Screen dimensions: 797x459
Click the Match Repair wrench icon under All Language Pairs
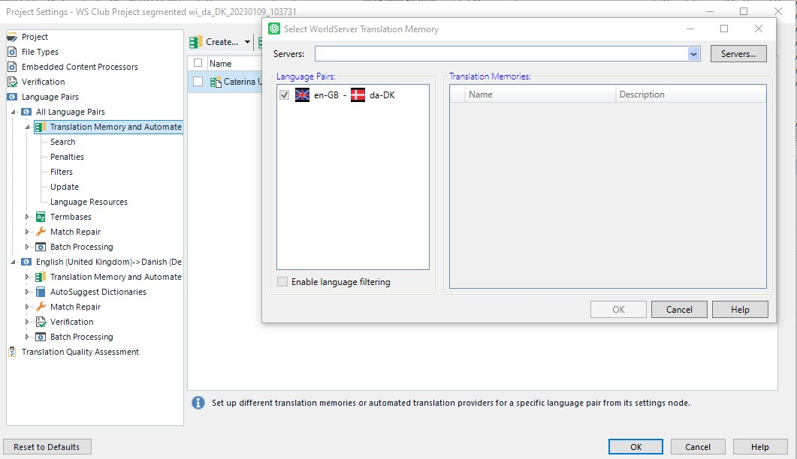(41, 232)
